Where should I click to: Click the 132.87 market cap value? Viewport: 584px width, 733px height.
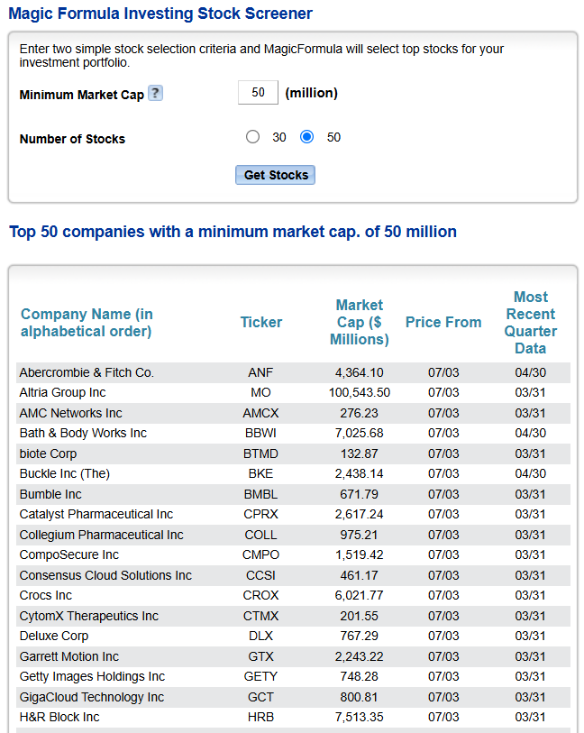tap(360, 454)
